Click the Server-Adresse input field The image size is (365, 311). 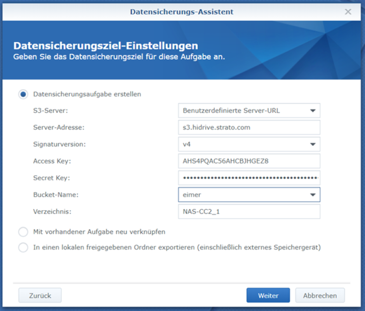click(x=249, y=128)
